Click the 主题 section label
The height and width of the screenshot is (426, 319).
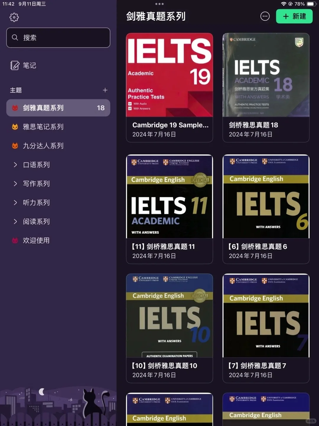pyautogui.click(x=16, y=90)
